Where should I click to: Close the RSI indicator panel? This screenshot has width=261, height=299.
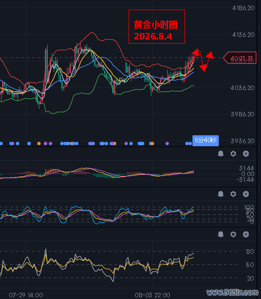tap(246, 234)
